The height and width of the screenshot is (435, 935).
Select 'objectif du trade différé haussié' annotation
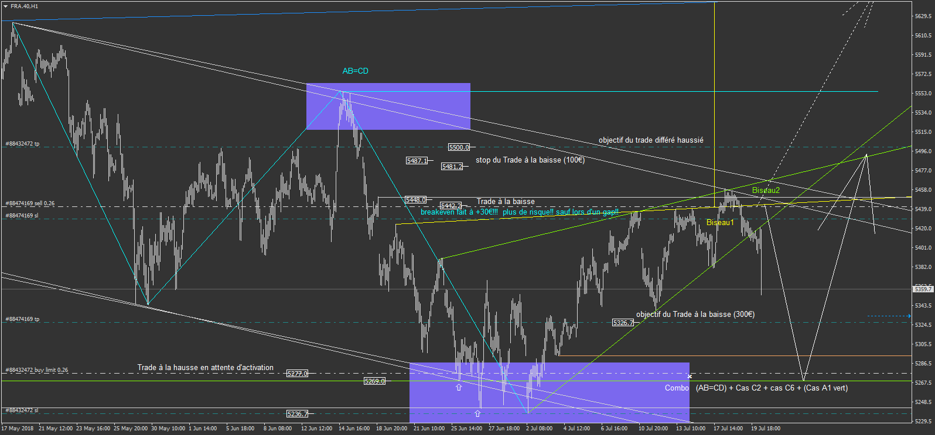[x=651, y=140]
